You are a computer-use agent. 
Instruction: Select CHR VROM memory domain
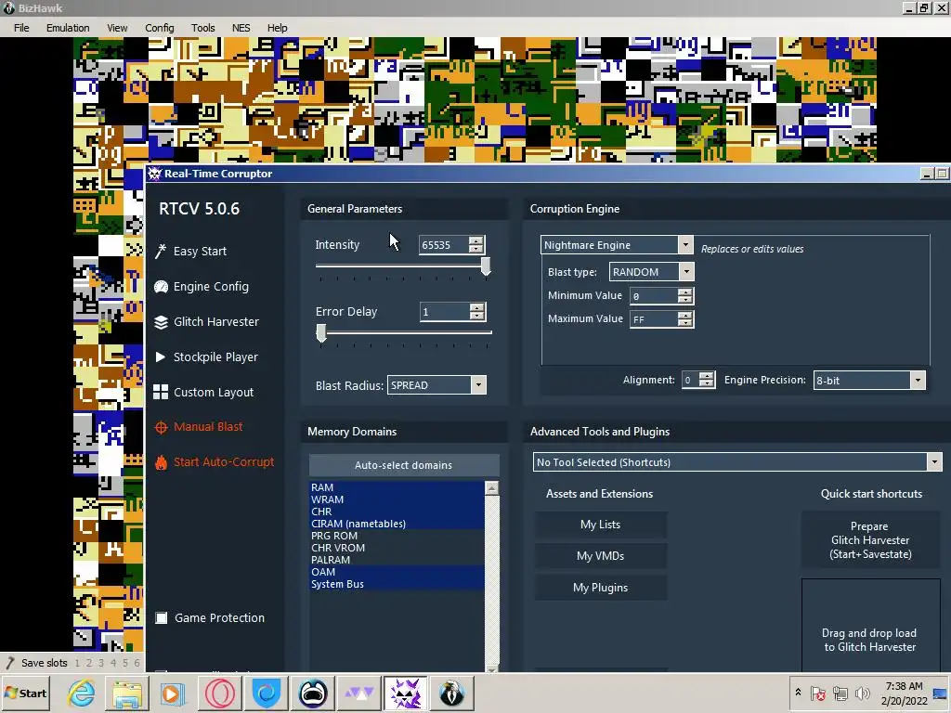click(397, 548)
